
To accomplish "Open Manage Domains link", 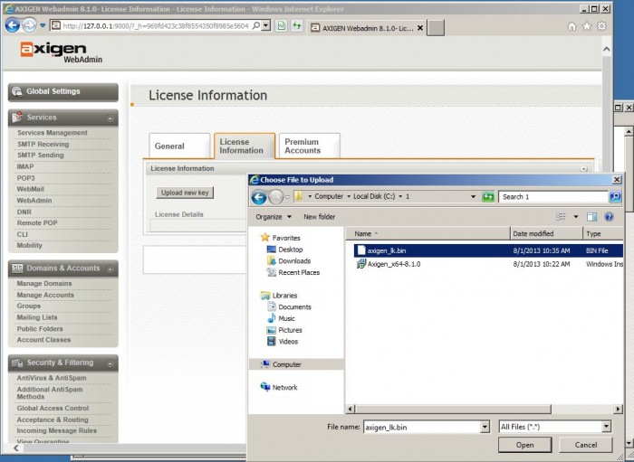I will [44, 284].
